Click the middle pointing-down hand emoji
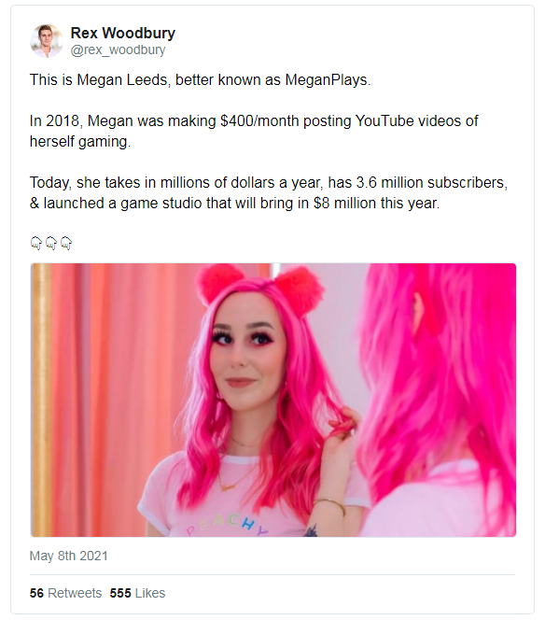This screenshot has width=545, height=620. coord(51,243)
